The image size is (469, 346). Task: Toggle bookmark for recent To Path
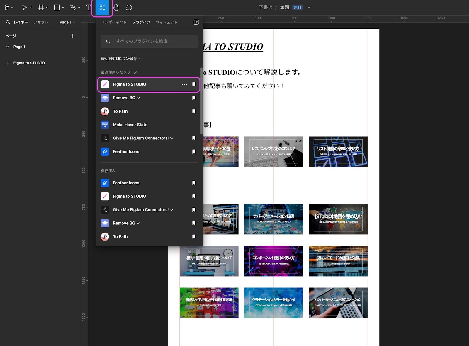pos(194,111)
